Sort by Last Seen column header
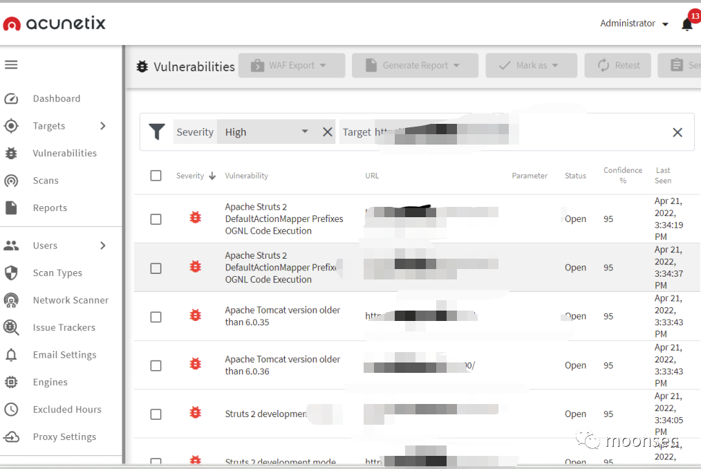This screenshot has width=701, height=469. pyautogui.click(x=663, y=176)
